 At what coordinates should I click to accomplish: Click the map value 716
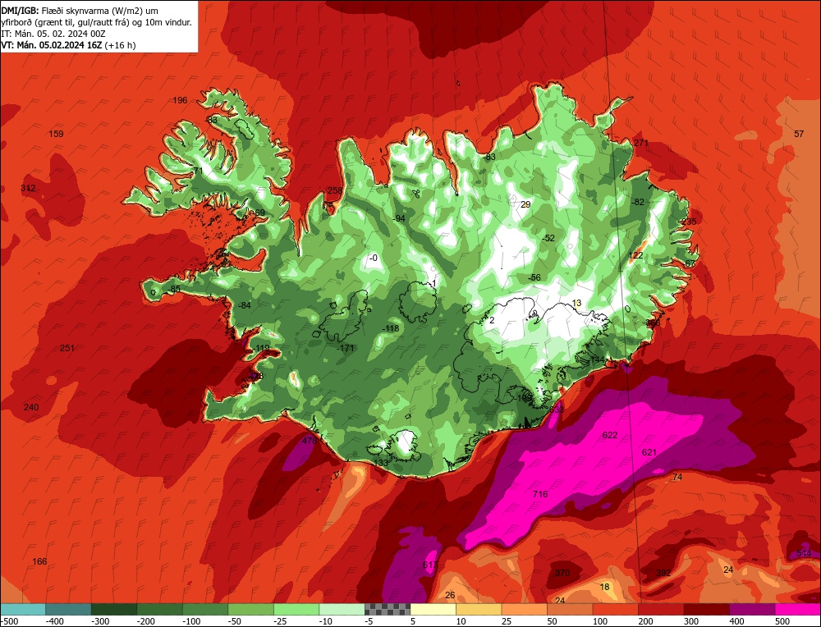pos(540,494)
